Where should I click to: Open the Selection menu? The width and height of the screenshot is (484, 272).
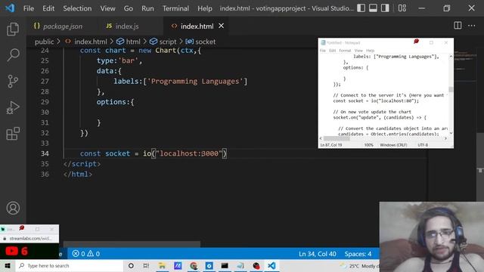(x=77, y=8)
